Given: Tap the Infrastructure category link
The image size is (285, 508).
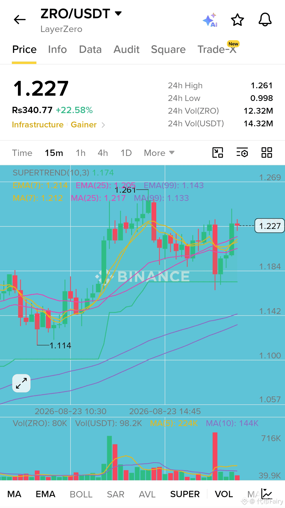Looking at the screenshot, I should [38, 125].
